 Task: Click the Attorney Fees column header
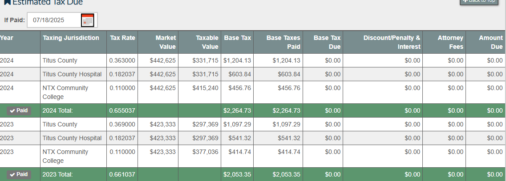450,42
